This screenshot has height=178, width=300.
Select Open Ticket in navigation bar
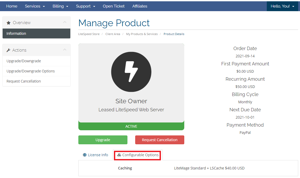[x=114, y=6]
